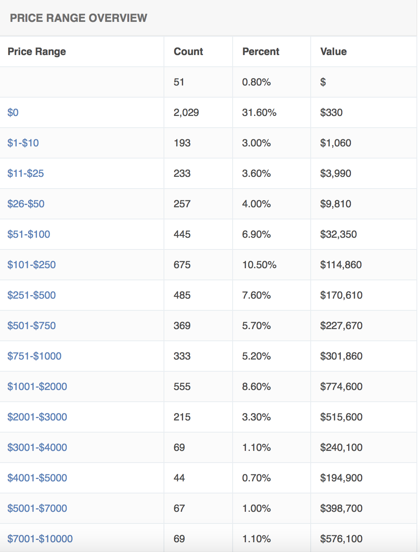Screen dimensions: 420x552
Task: Select the $501-$750 range link
Action: click(x=31, y=326)
